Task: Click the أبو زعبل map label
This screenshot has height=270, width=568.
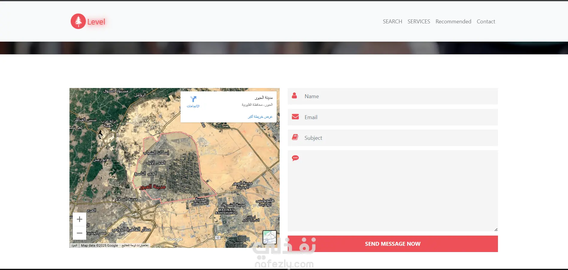Action: (x=100, y=160)
